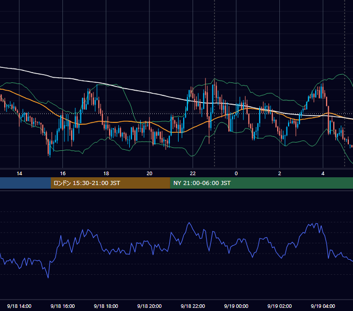Click the 9/18 22:00 timestamp label

193,306
